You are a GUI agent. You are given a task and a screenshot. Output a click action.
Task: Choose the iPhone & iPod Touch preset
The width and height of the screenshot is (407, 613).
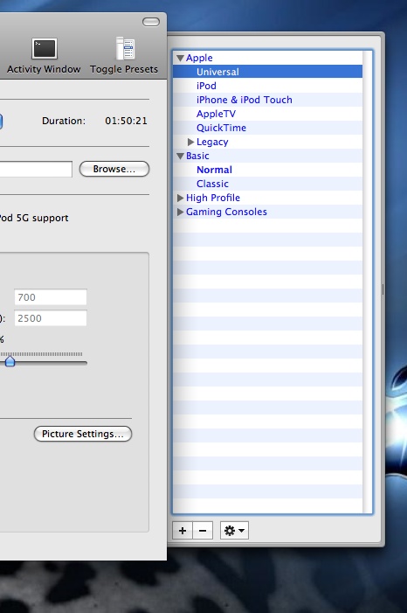[x=267, y=100]
